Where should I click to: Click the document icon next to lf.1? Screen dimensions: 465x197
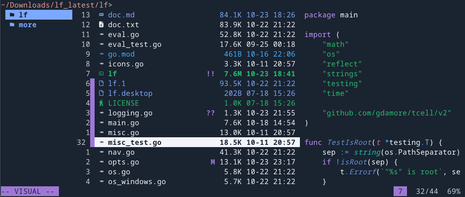pyautogui.click(x=101, y=84)
